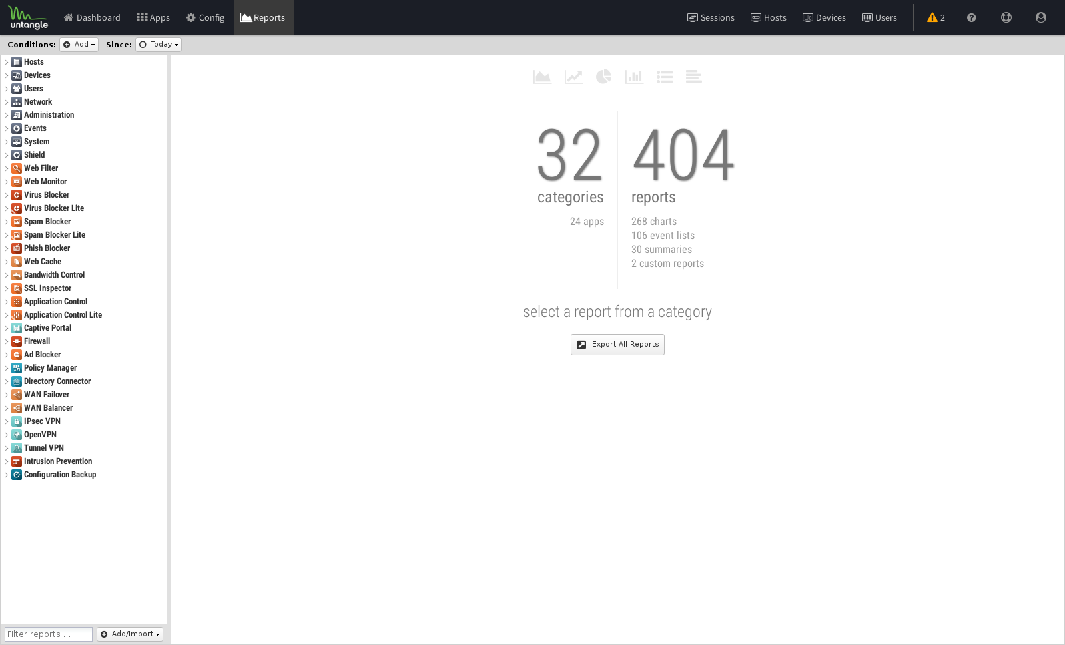Expand the Web Monitor tree node

[6, 182]
